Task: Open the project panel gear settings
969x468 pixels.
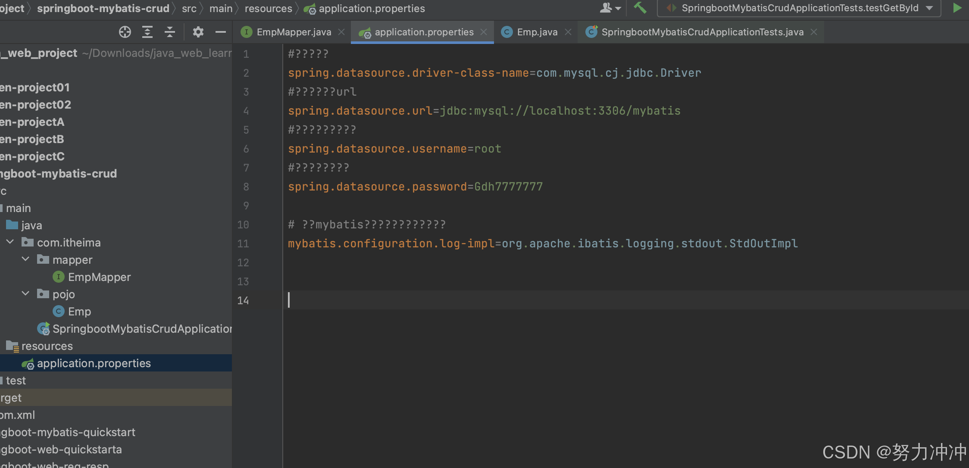Action: pyautogui.click(x=198, y=32)
